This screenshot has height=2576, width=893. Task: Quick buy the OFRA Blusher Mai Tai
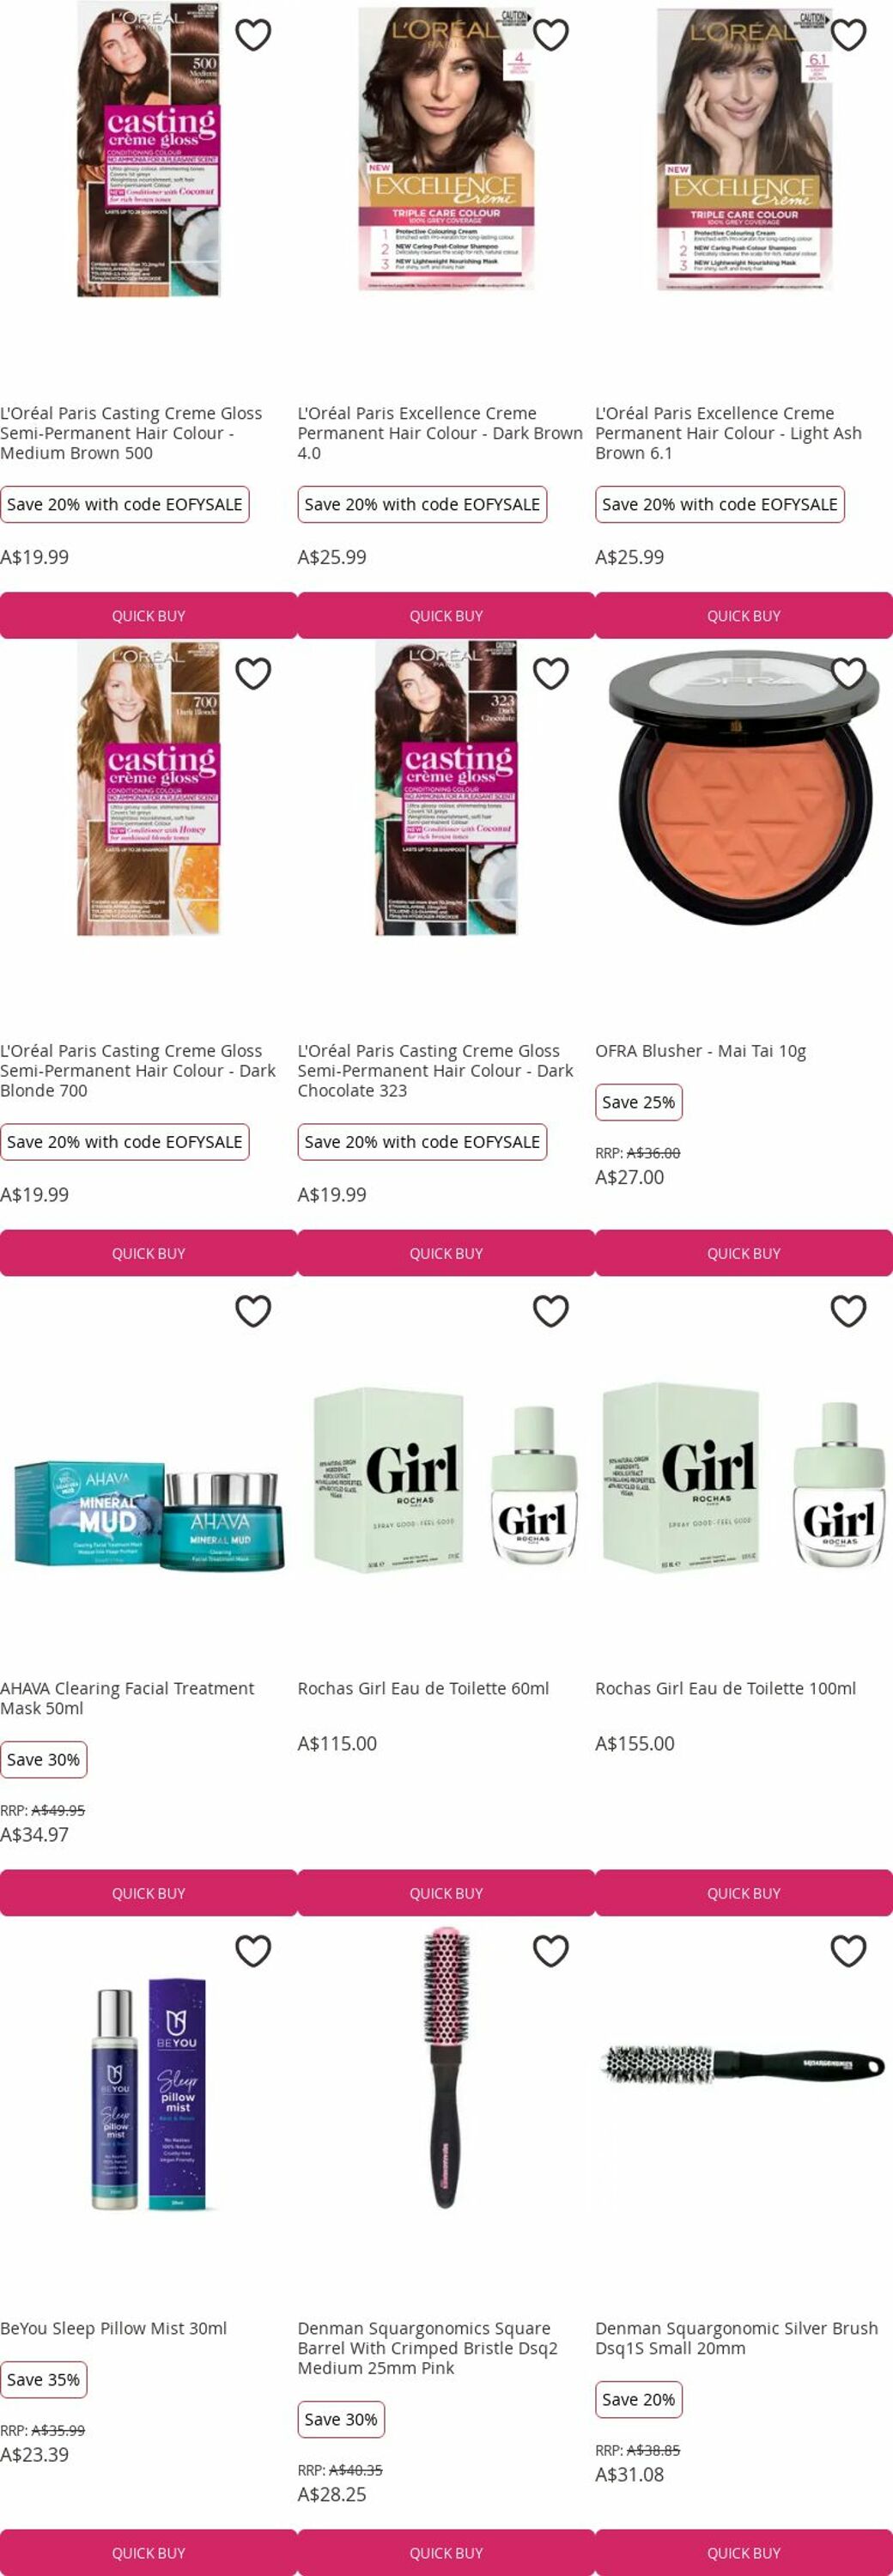coord(744,1253)
